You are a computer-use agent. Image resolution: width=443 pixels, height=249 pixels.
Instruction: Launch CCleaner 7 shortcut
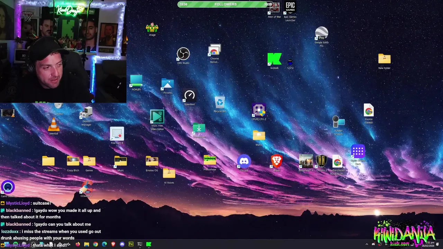86,190
